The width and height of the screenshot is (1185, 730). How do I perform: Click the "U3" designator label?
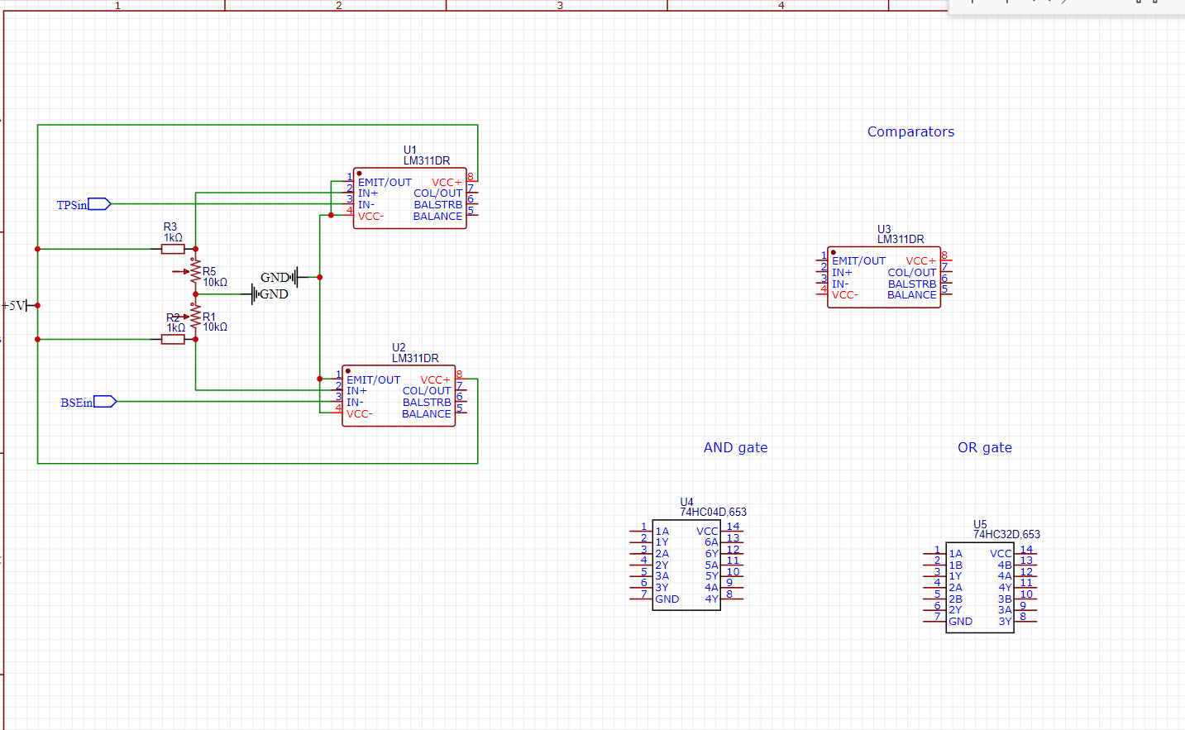[x=884, y=229]
